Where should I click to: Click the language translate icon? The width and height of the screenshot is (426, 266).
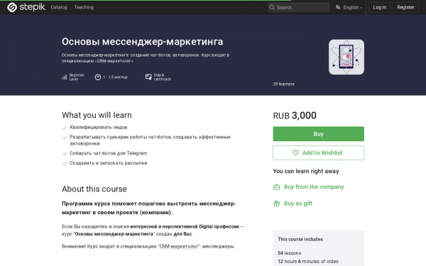point(338,7)
